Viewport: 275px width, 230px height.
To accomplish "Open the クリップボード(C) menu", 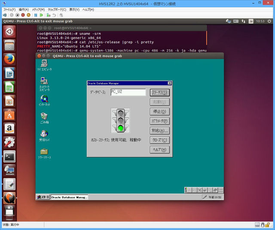I will click(x=57, y=9).
